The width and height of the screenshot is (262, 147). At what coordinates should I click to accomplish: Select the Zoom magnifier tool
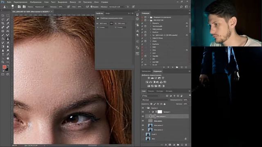[3, 62]
